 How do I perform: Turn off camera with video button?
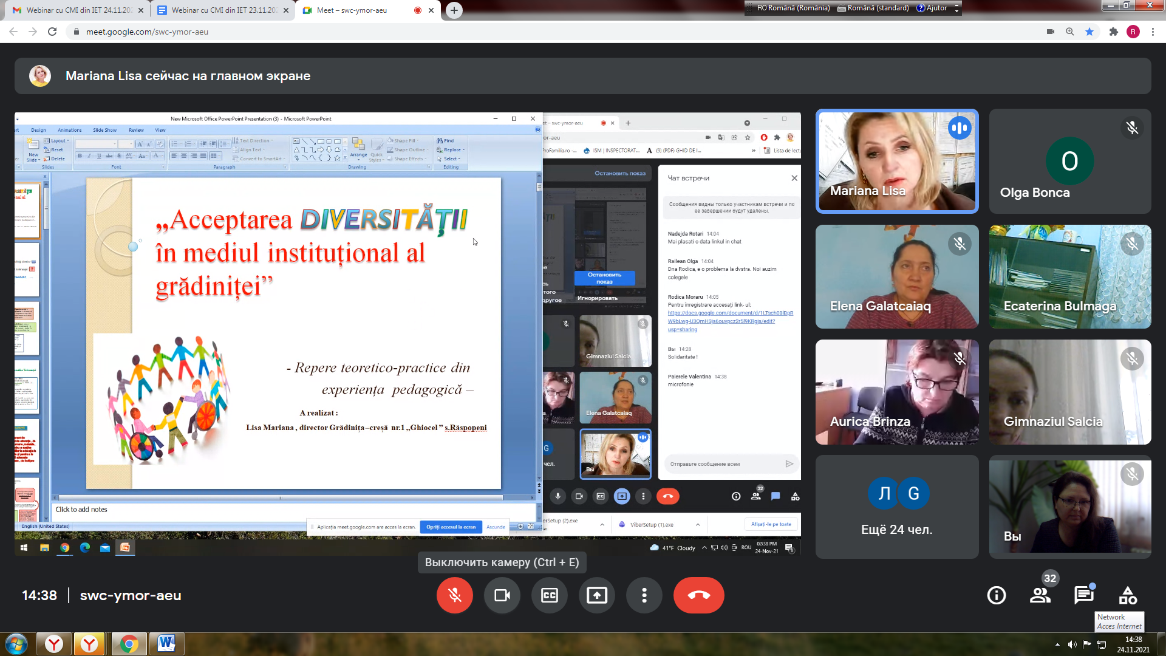(x=502, y=595)
